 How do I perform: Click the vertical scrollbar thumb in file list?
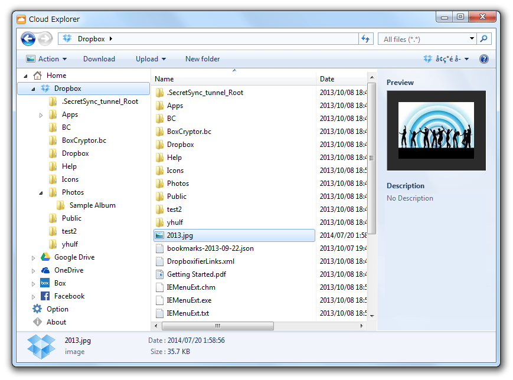tap(372, 158)
